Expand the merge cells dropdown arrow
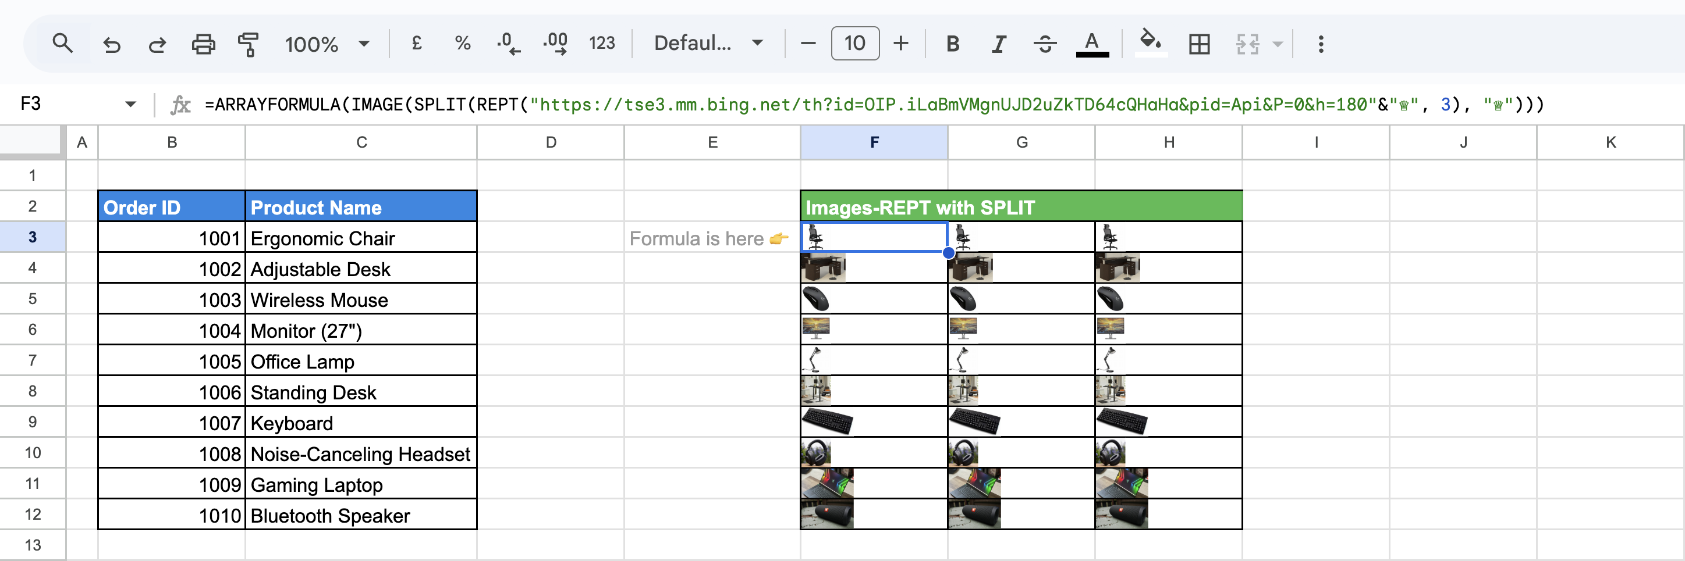The image size is (1685, 561). click(x=1277, y=44)
